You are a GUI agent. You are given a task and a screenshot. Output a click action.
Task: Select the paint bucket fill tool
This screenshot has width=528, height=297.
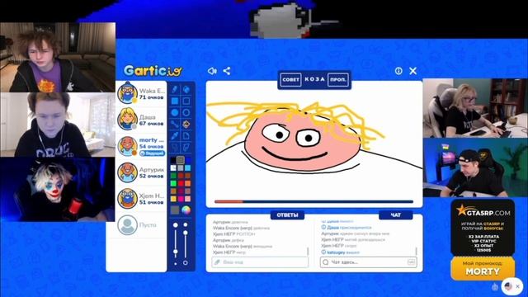(186, 125)
